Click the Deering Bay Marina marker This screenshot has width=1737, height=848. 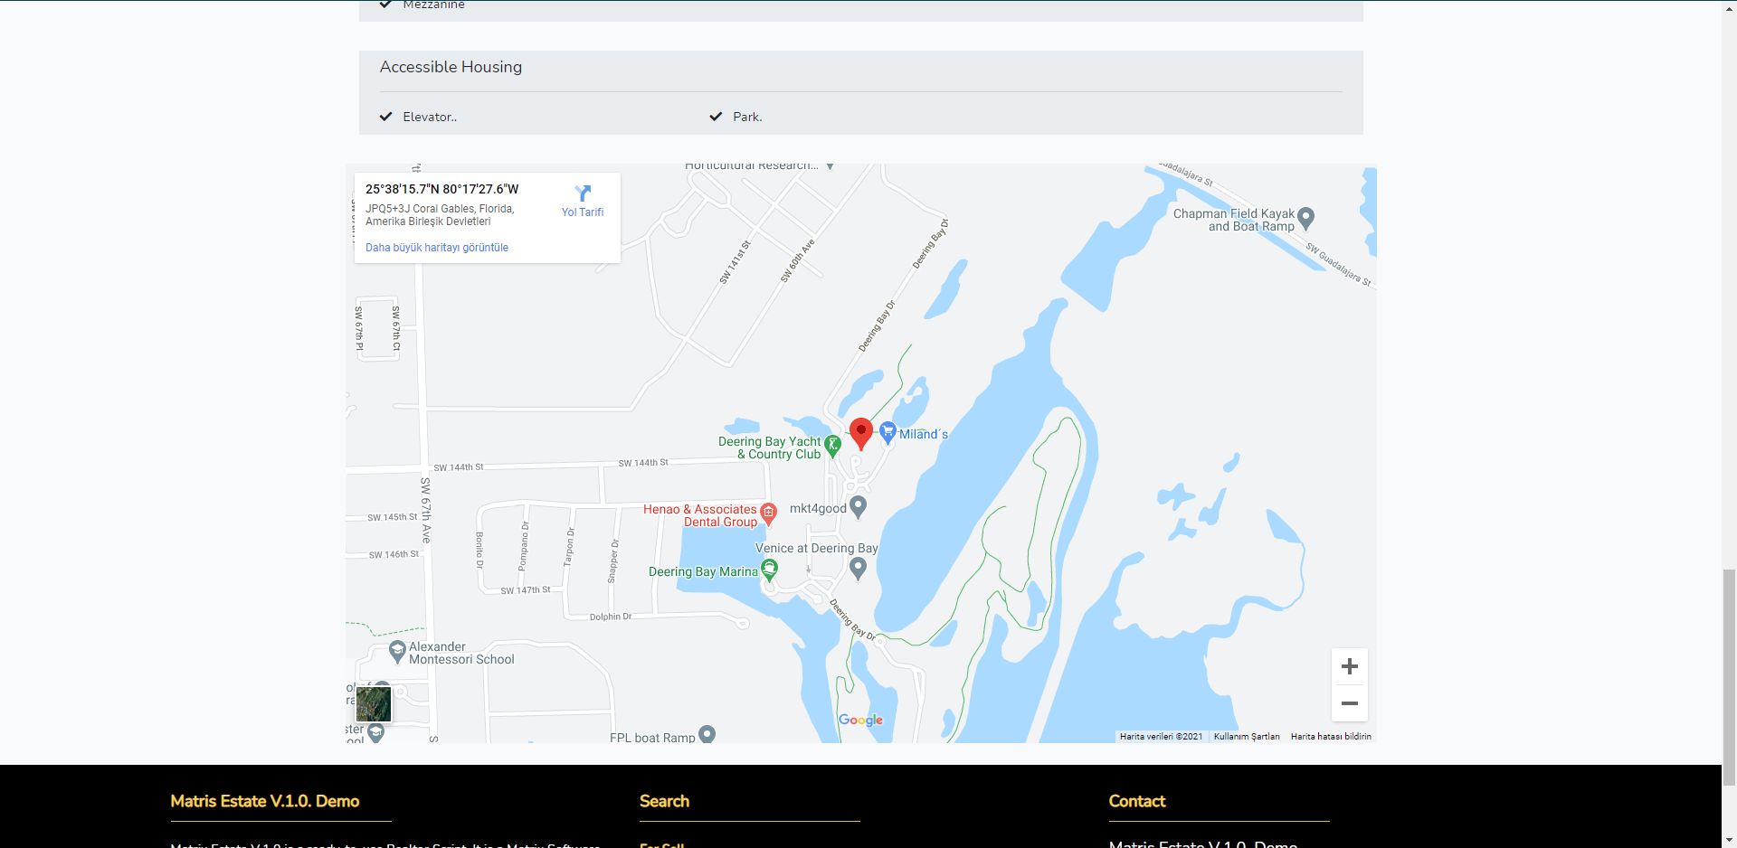pyautogui.click(x=769, y=569)
